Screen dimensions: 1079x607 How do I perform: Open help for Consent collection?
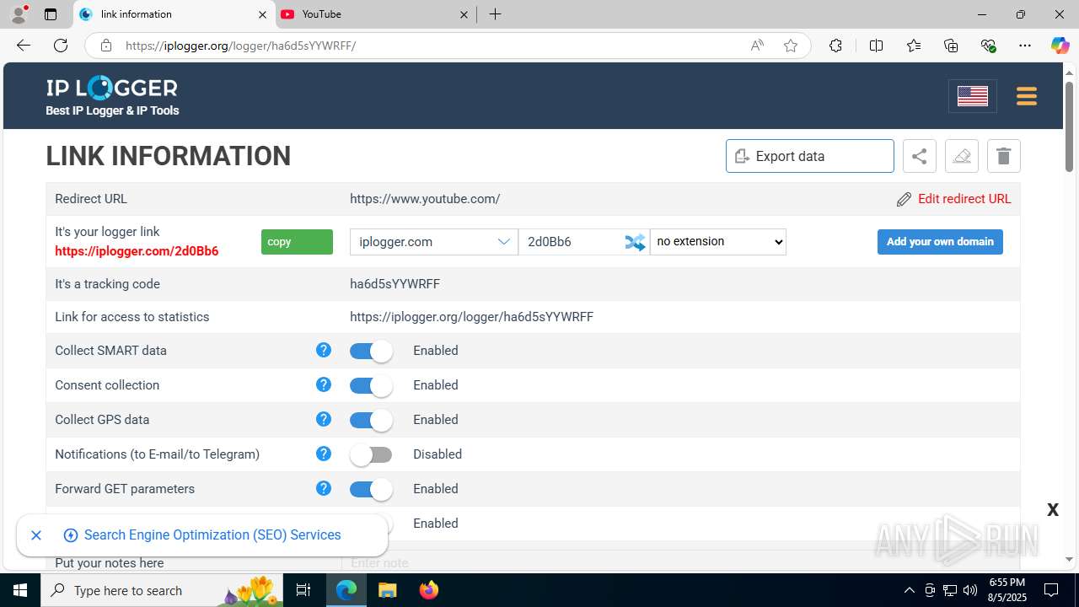tap(323, 384)
